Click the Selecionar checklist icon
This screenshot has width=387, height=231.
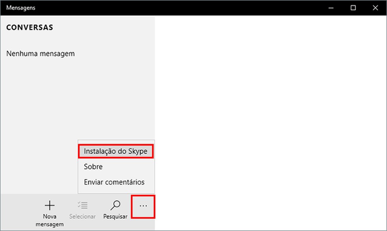point(82,205)
